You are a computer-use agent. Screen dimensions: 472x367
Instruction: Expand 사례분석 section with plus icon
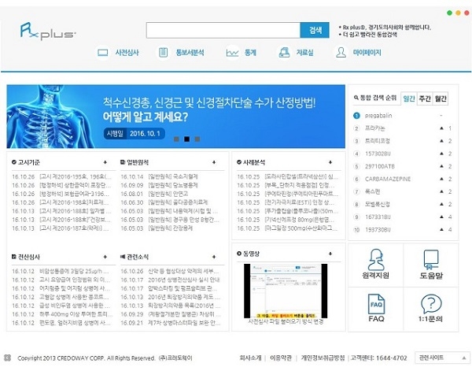pos(330,162)
